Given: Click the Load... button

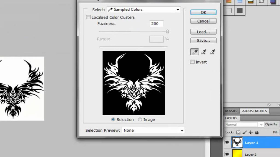Looking at the screenshot, I should click(x=203, y=32).
